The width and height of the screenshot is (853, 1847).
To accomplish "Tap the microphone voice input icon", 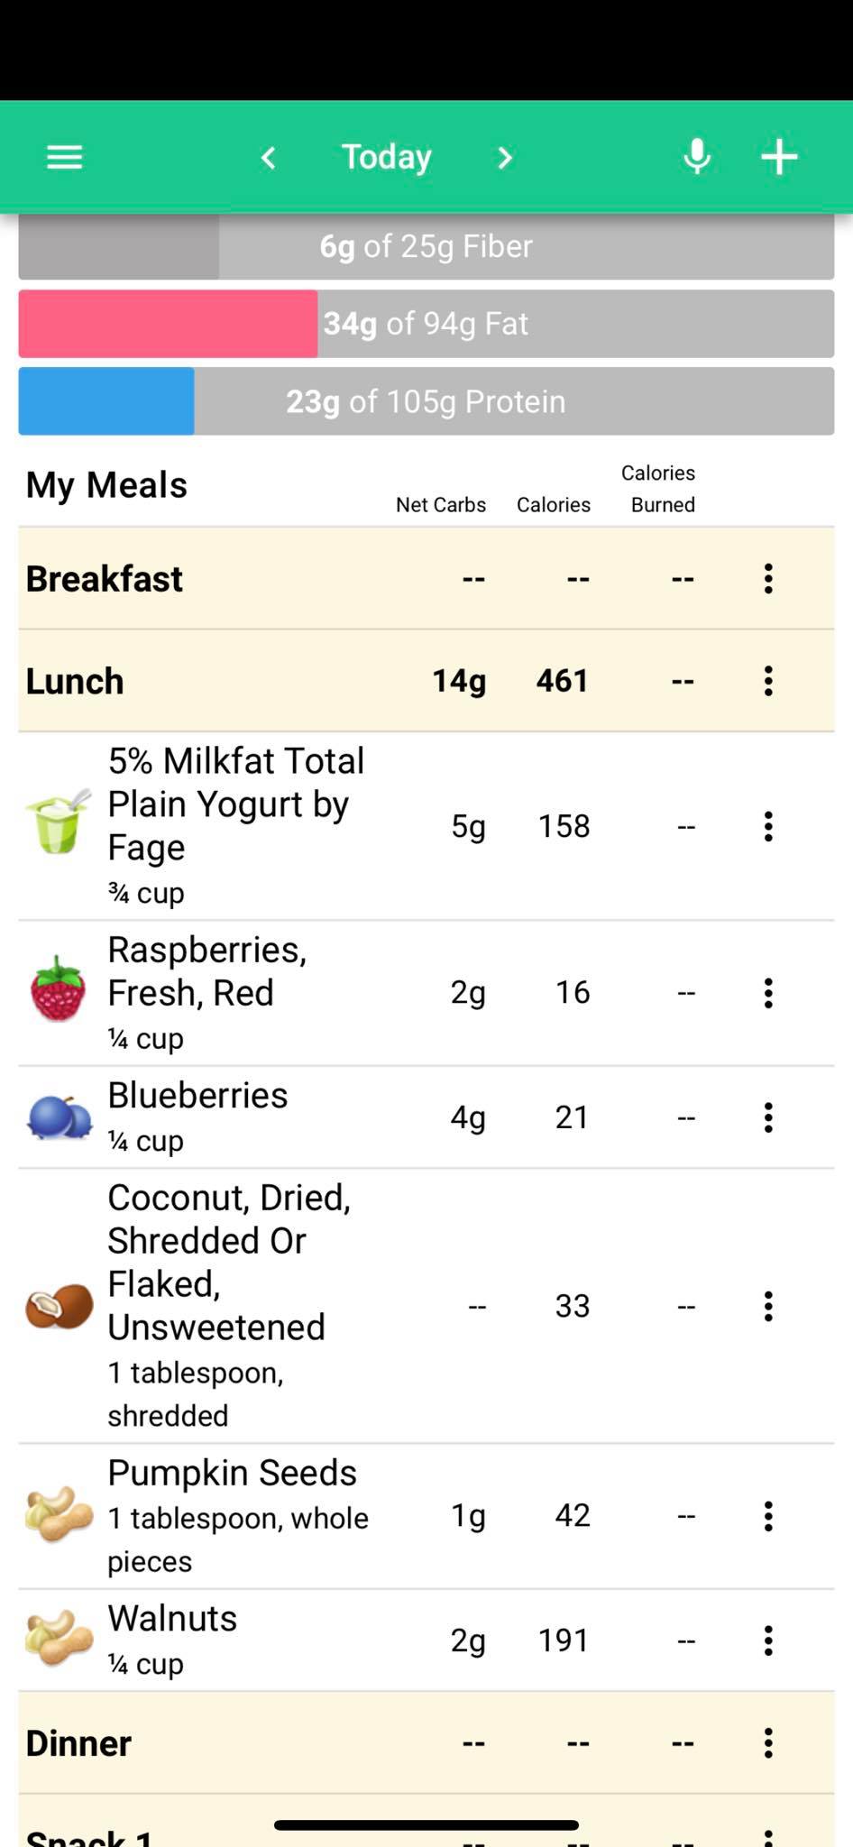I will (x=697, y=157).
